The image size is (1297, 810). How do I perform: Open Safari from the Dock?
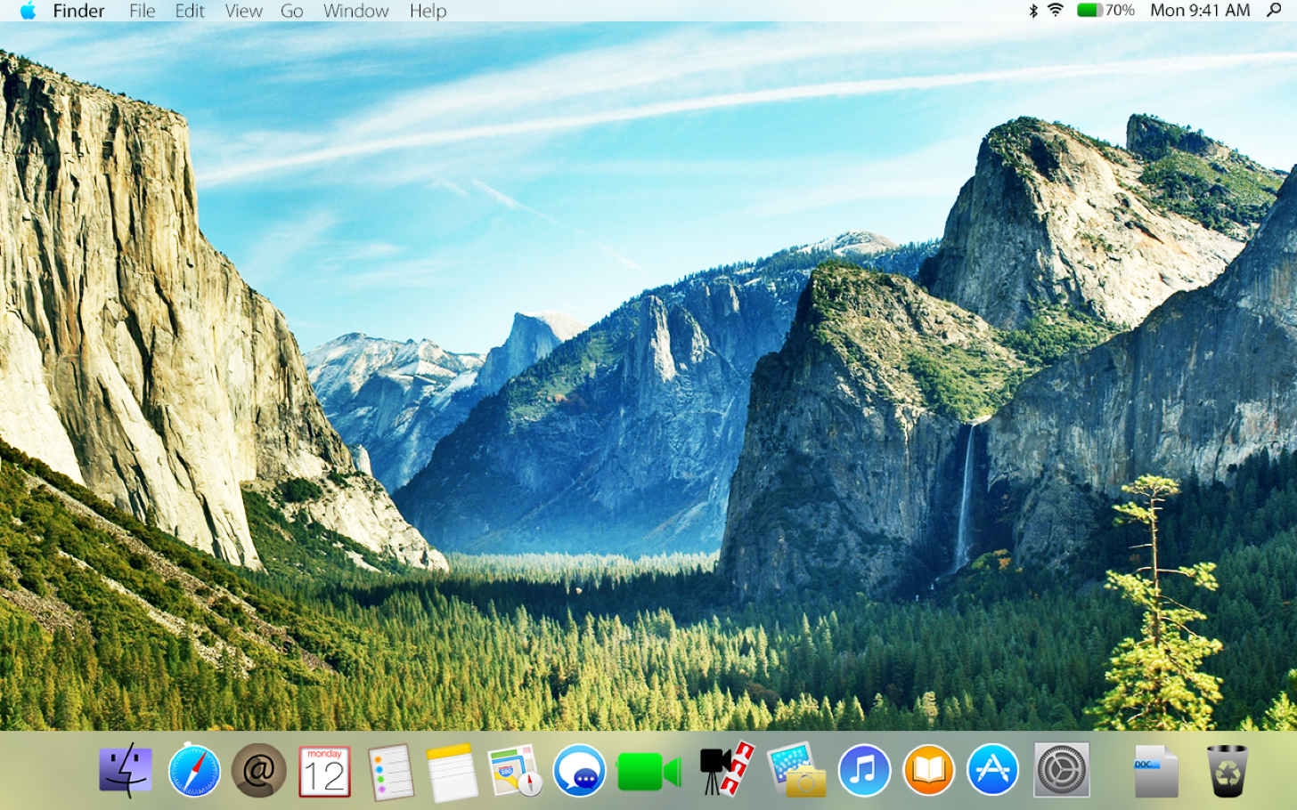point(194,771)
